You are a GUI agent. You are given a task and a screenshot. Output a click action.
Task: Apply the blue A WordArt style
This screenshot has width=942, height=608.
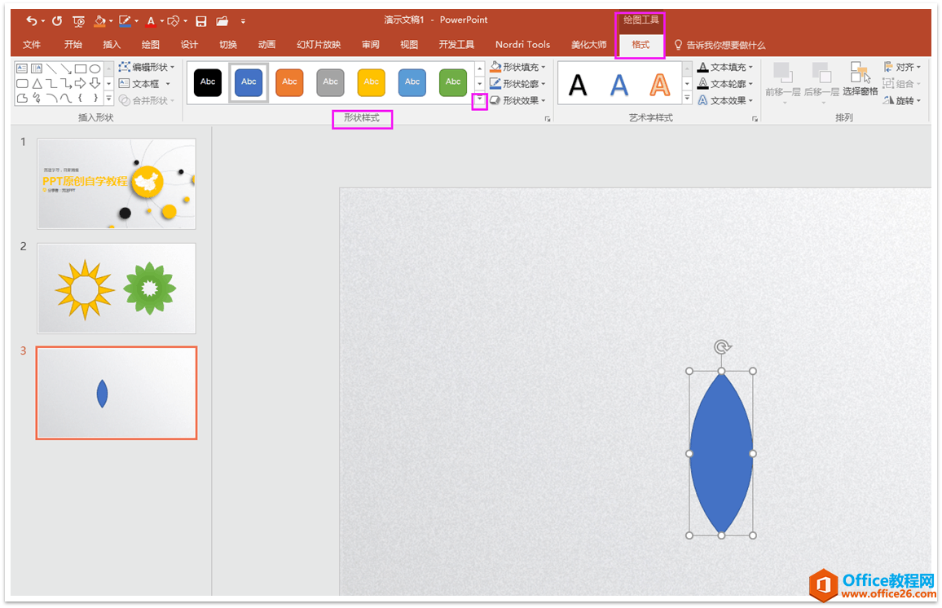click(618, 86)
